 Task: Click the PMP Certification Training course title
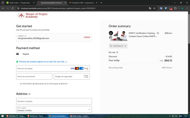[144, 35]
